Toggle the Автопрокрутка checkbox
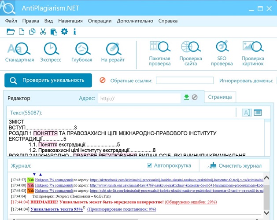 click(x=149, y=165)
